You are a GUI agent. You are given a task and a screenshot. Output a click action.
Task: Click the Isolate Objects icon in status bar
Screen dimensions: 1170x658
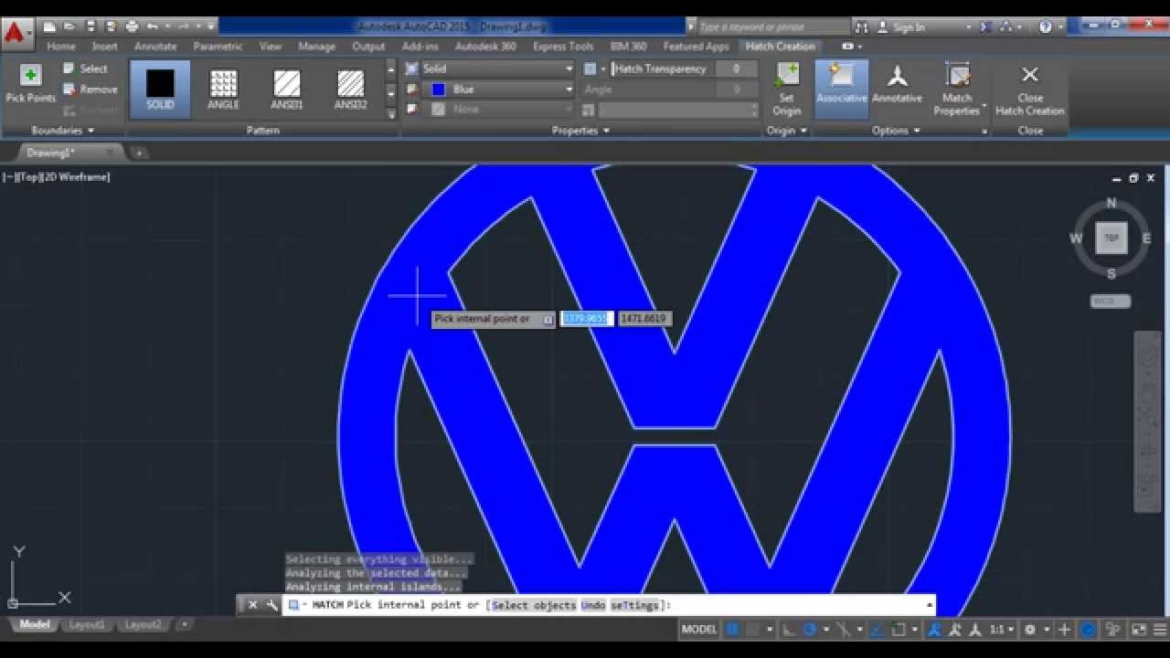pyautogui.click(x=1112, y=630)
